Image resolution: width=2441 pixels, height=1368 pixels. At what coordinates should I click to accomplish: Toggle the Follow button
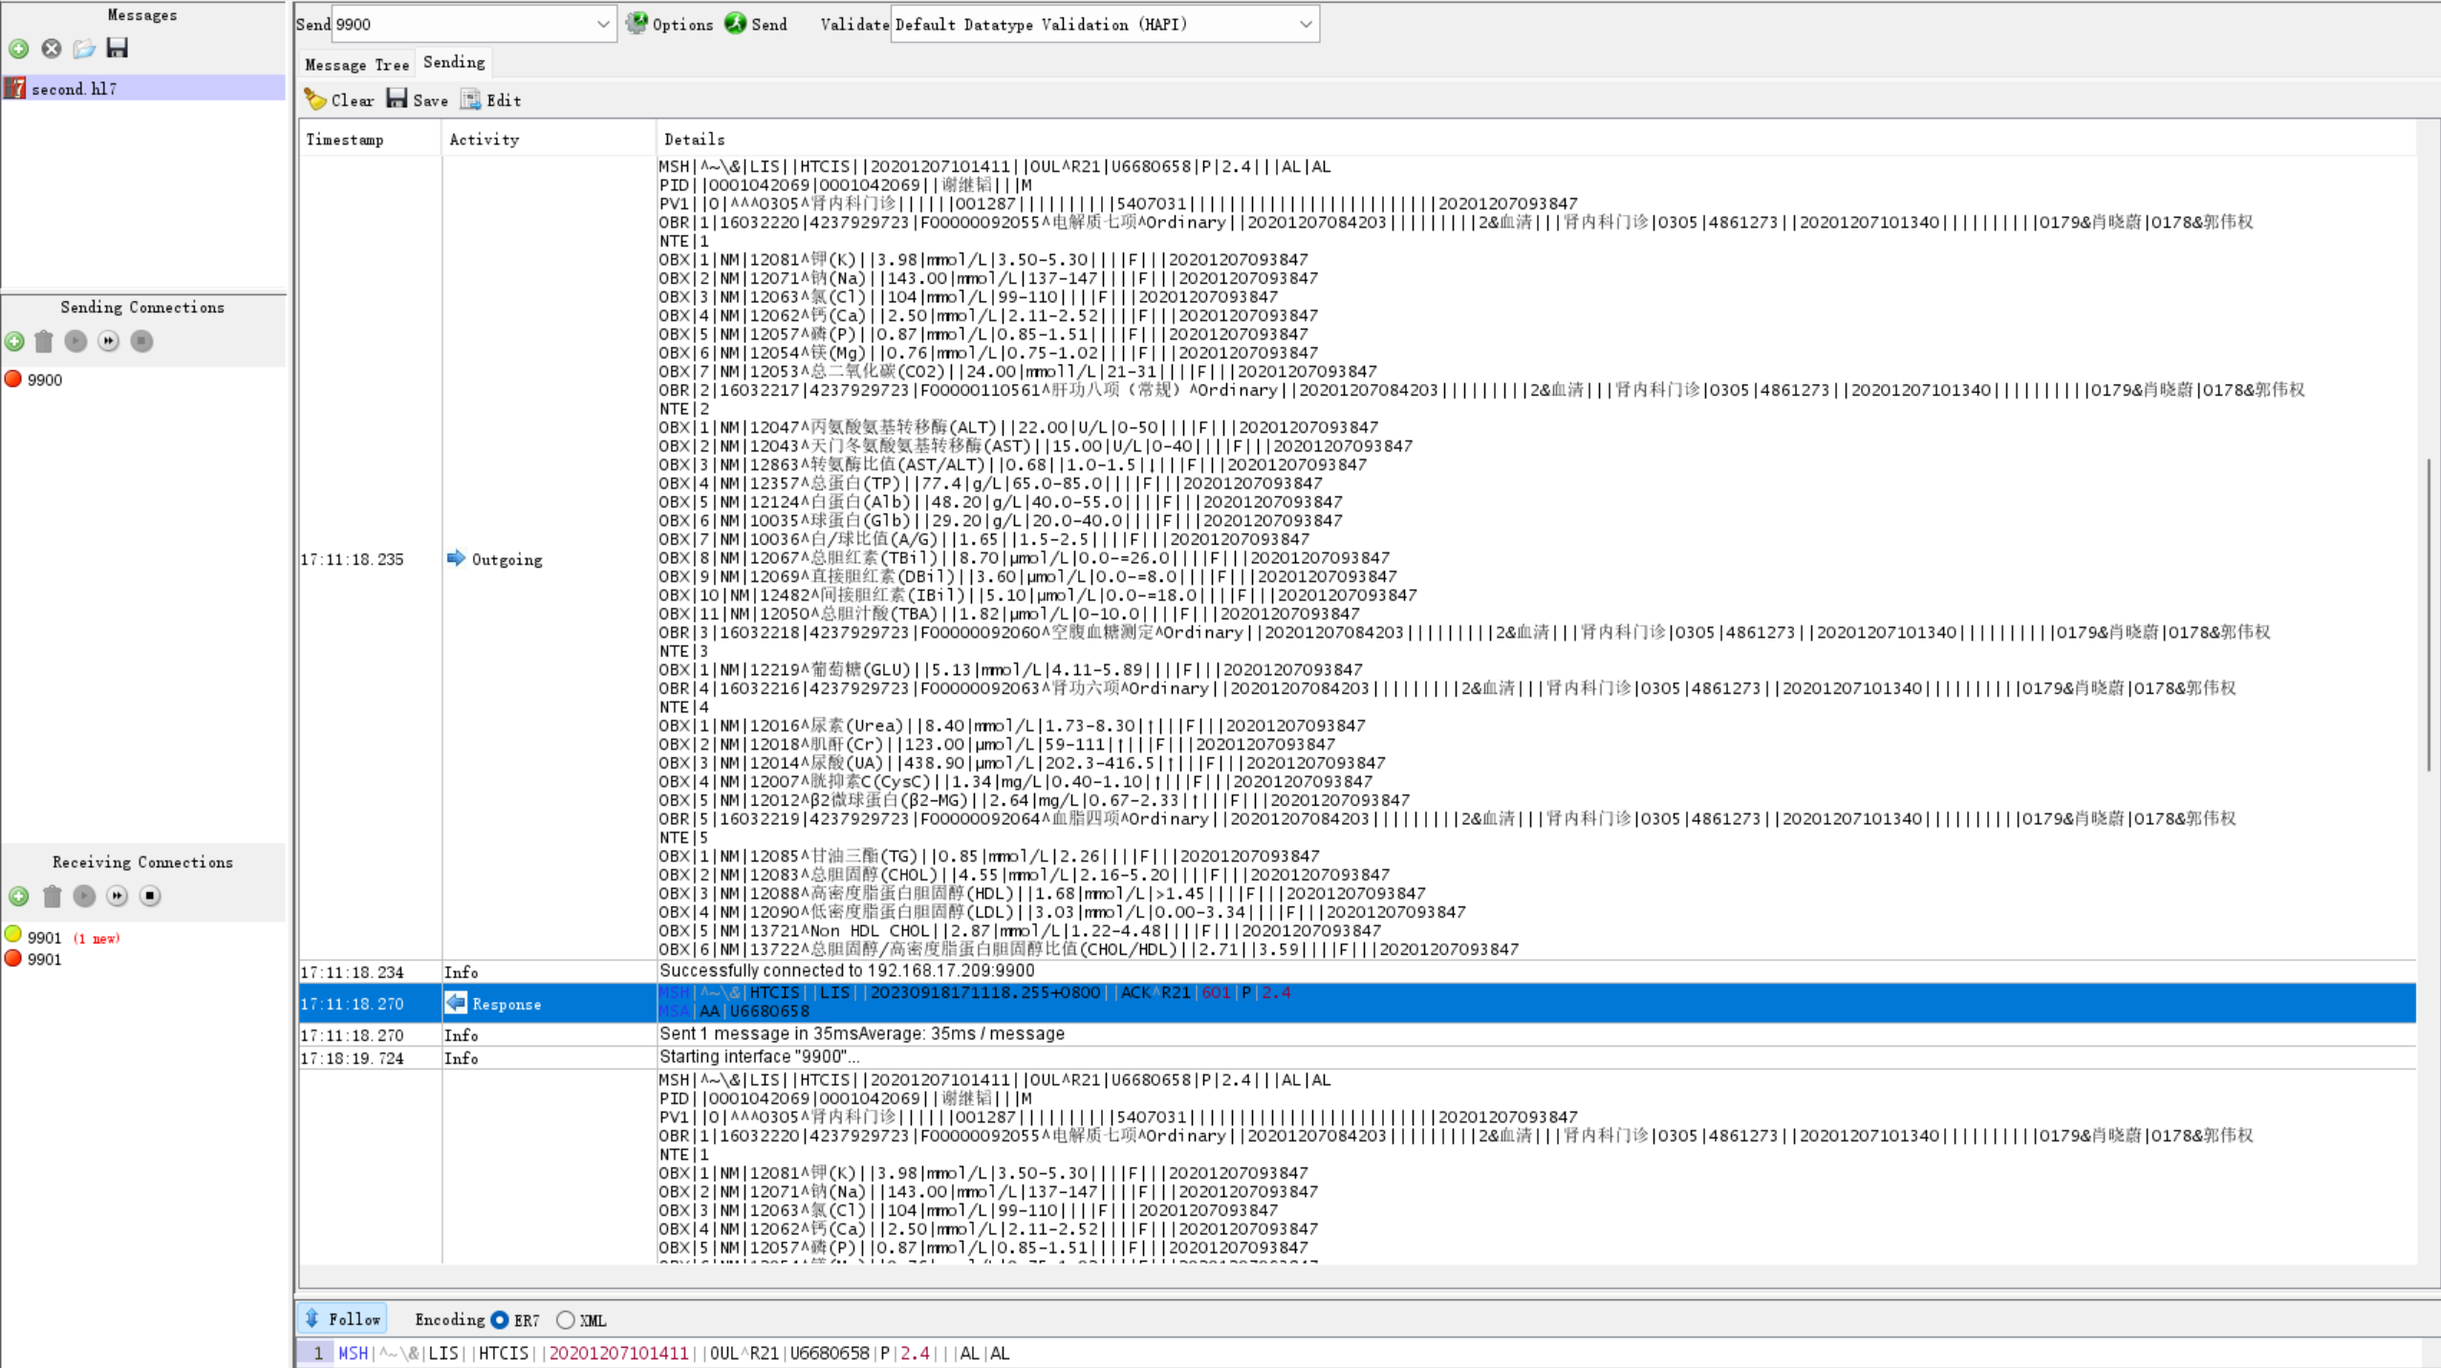pyautogui.click(x=342, y=1319)
